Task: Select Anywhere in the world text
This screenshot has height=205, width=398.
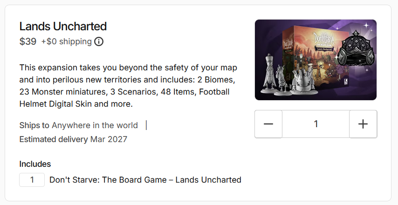Action: [x=95, y=125]
